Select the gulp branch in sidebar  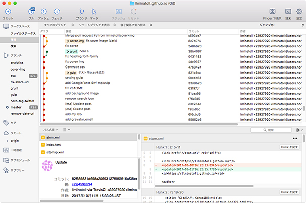point(14,95)
